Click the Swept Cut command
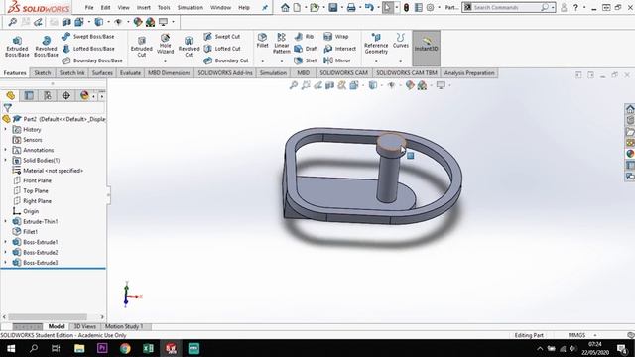 pos(222,37)
